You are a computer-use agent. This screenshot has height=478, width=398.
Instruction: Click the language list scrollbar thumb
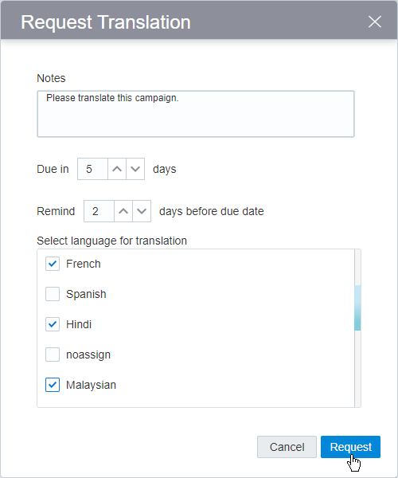click(x=358, y=308)
